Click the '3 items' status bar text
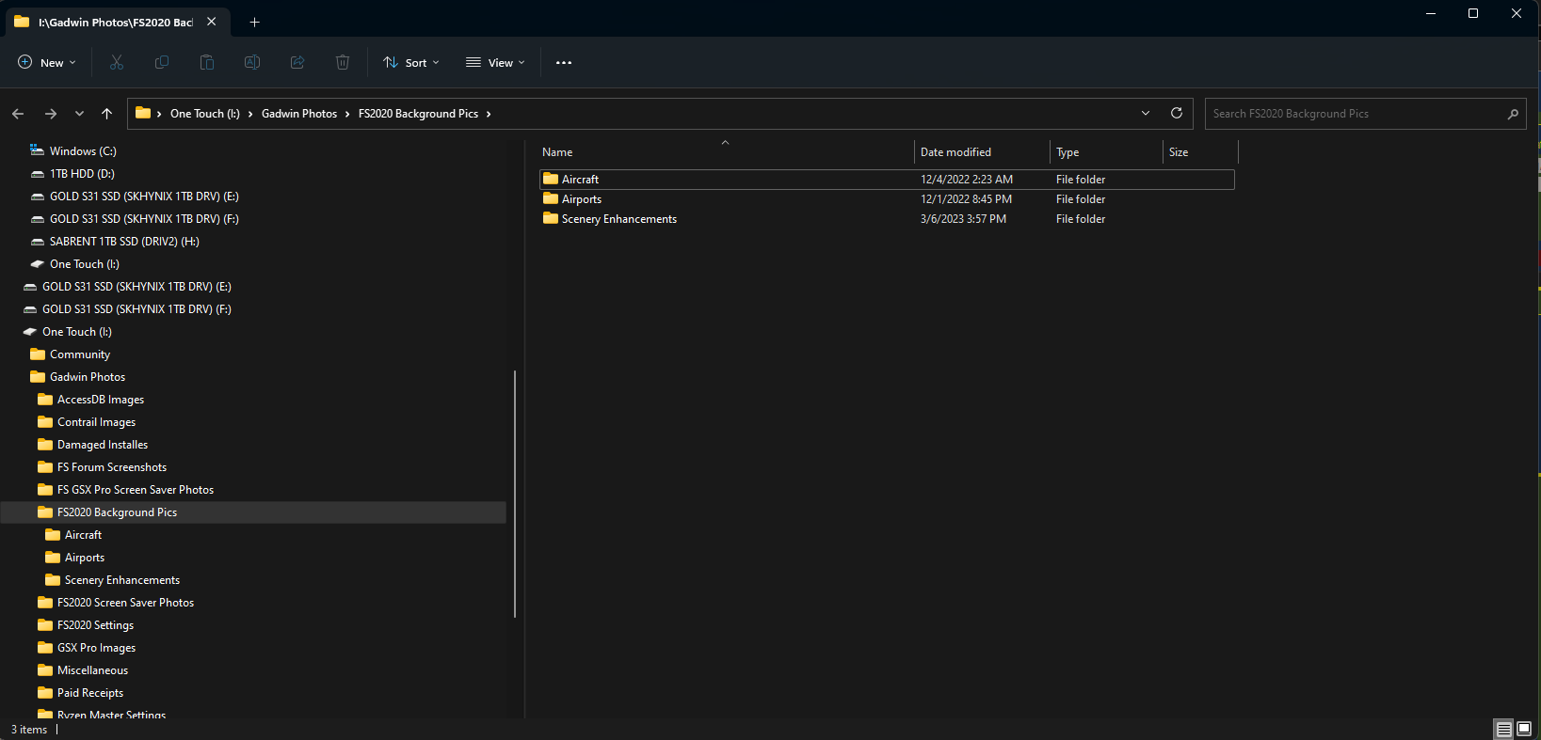The height and width of the screenshot is (740, 1541). coord(29,730)
